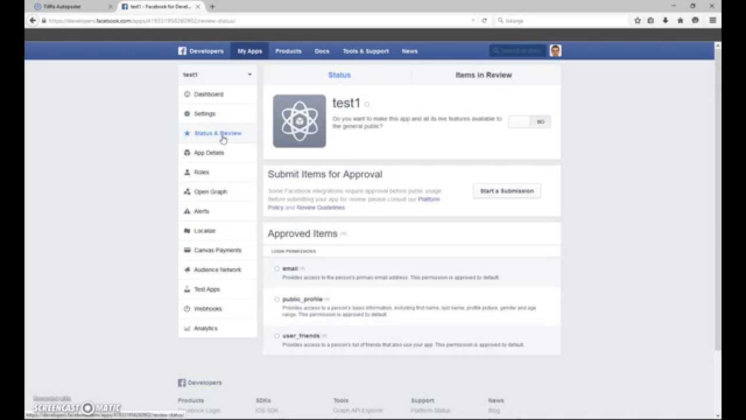Open the browser hamburger menu
Viewport: 746px width, 420px height.
(x=713, y=20)
